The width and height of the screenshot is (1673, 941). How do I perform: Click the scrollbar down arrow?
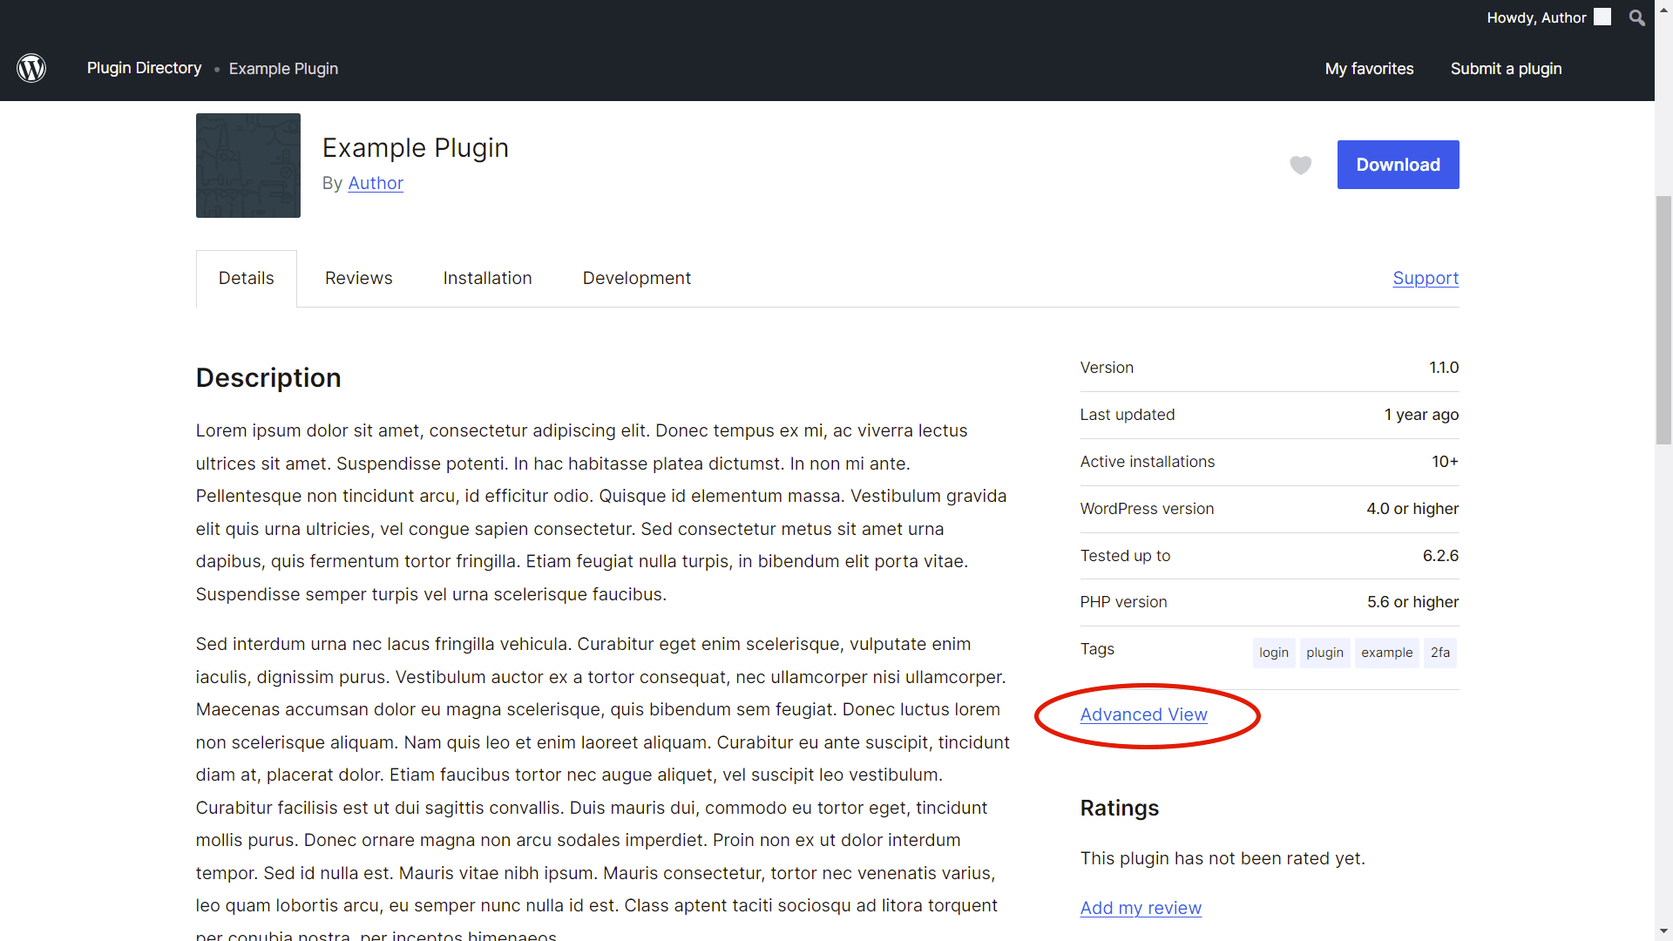point(1663,931)
